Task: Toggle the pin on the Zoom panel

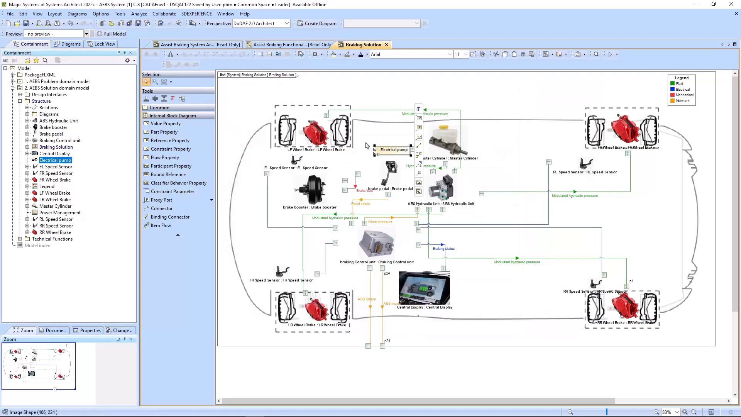Action: (x=124, y=339)
